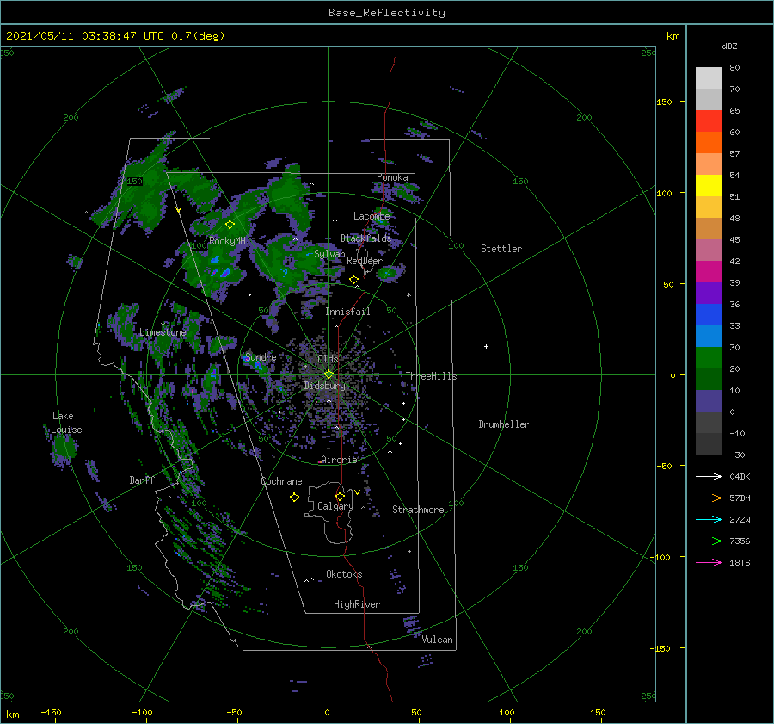
Task: Pick the light gray 70-80 dBZ swatch
Action: coord(709,78)
